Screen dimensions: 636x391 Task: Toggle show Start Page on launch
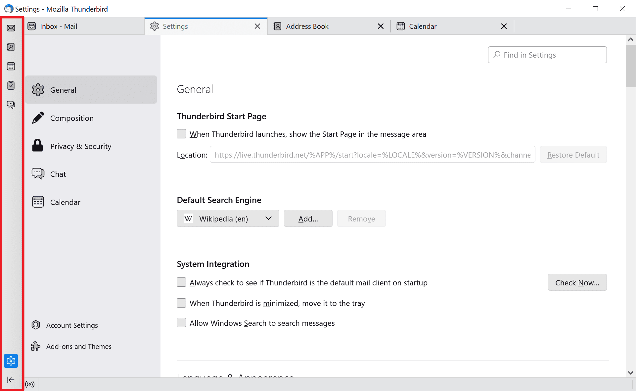[x=181, y=134]
